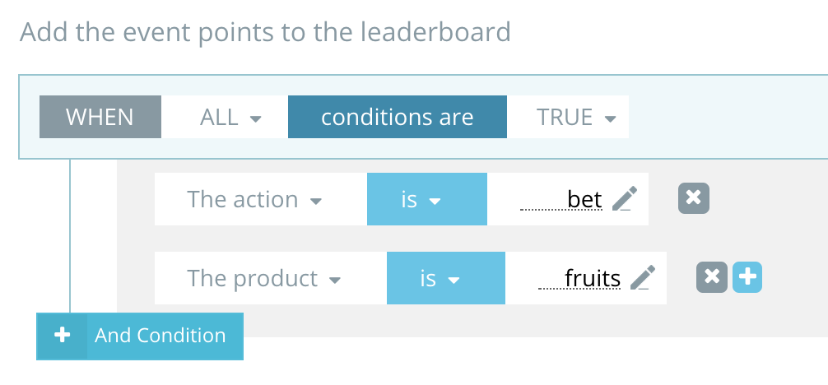Click the caret arrow next to "The product"
The width and height of the screenshot is (828, 385).
[334, 281]
